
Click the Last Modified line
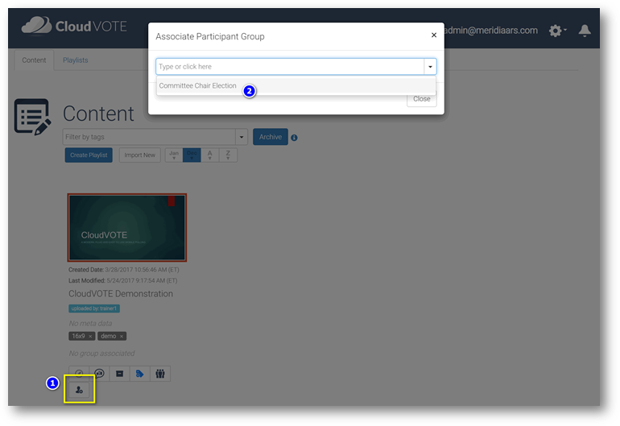[123, 280]
